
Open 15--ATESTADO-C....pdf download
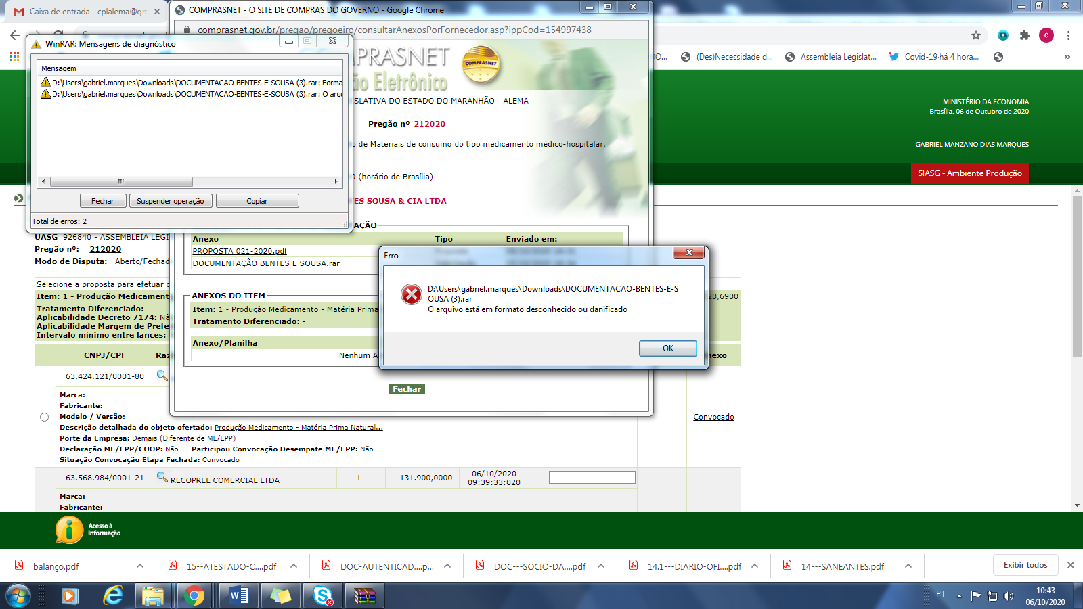(231, 566)
